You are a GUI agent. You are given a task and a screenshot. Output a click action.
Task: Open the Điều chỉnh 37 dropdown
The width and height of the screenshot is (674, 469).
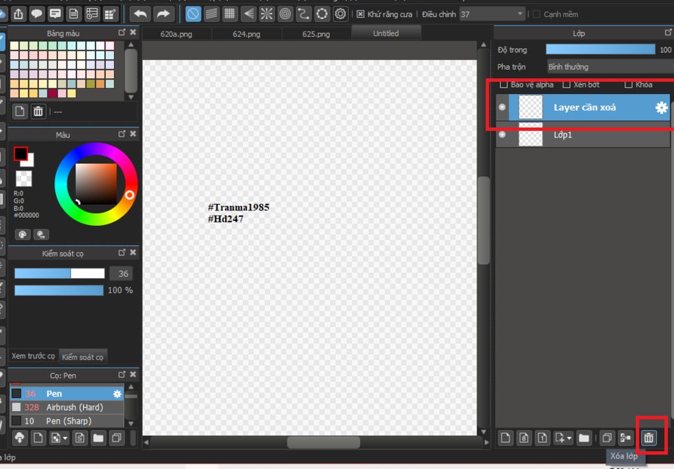pyautogui.click(x=492, y=14)
